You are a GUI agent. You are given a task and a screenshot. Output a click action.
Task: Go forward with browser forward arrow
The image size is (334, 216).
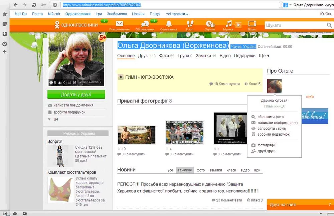pos(24,5)
